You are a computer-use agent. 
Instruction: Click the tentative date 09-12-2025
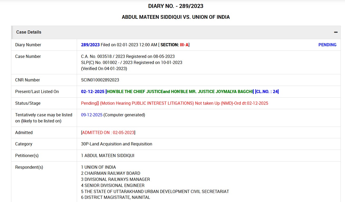click(92, 115)
